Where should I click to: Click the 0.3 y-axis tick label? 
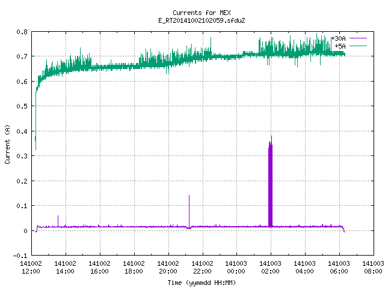coord(22,156)
